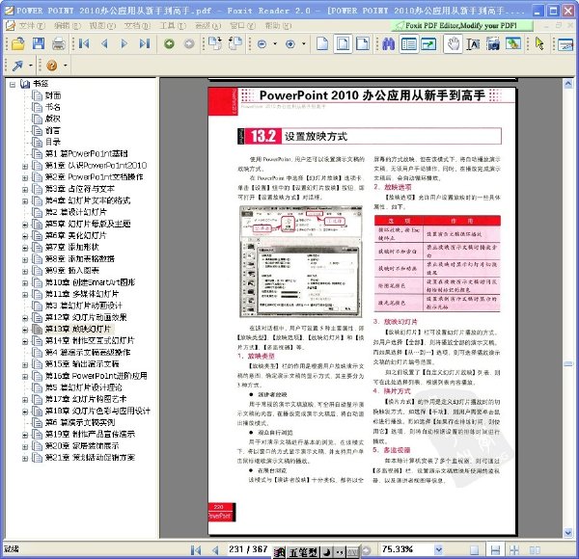Switch to continuous page layout
The image size is (579, 559).
pos(495,550)
